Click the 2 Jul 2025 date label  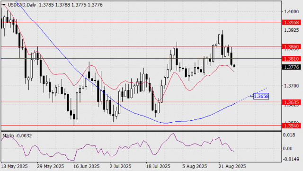point(120,166)
